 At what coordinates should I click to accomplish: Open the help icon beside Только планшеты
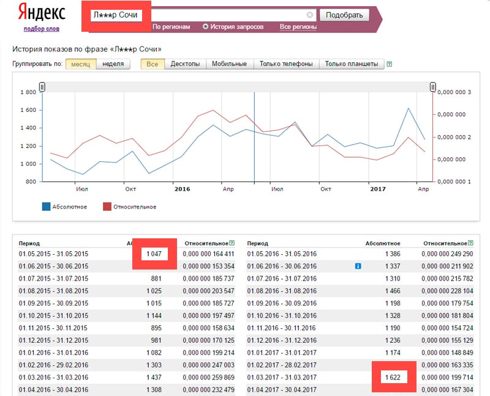pos(389,64)
